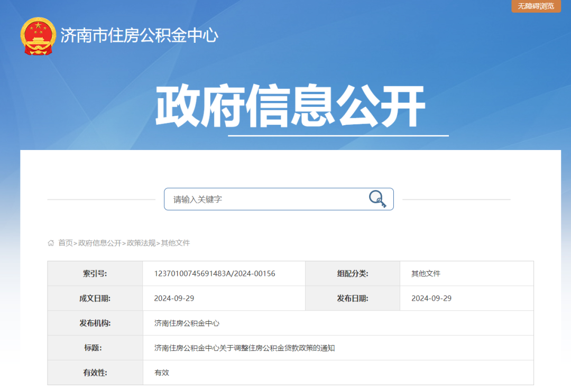Select 其他文件 in breadcrumb trail
Screen dimensions: 571x391
tap(176, 243)
